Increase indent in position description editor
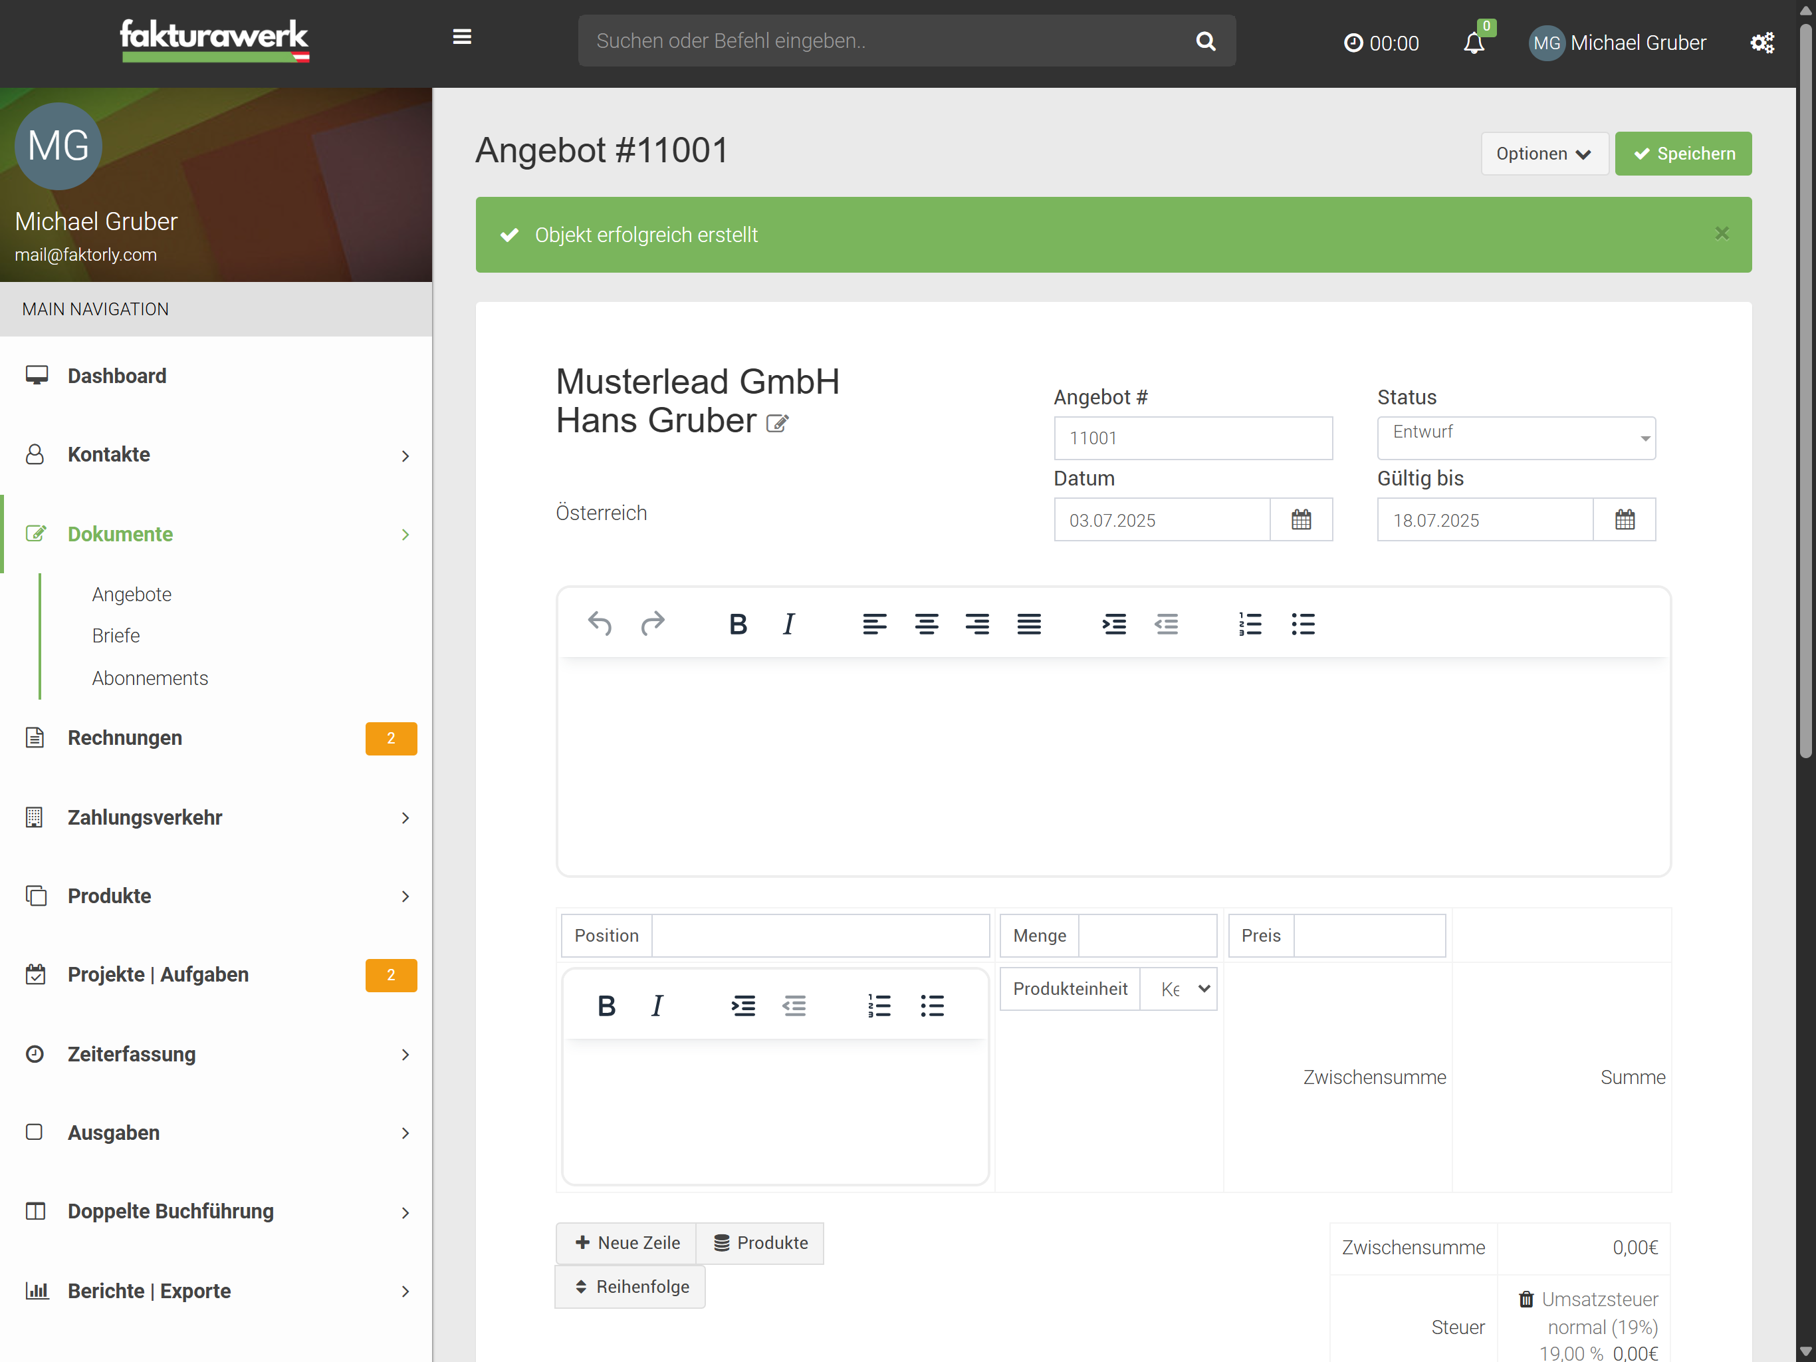This screenshot has width=1816, height=1362. pyautogui.click(x=743, y=1006)
